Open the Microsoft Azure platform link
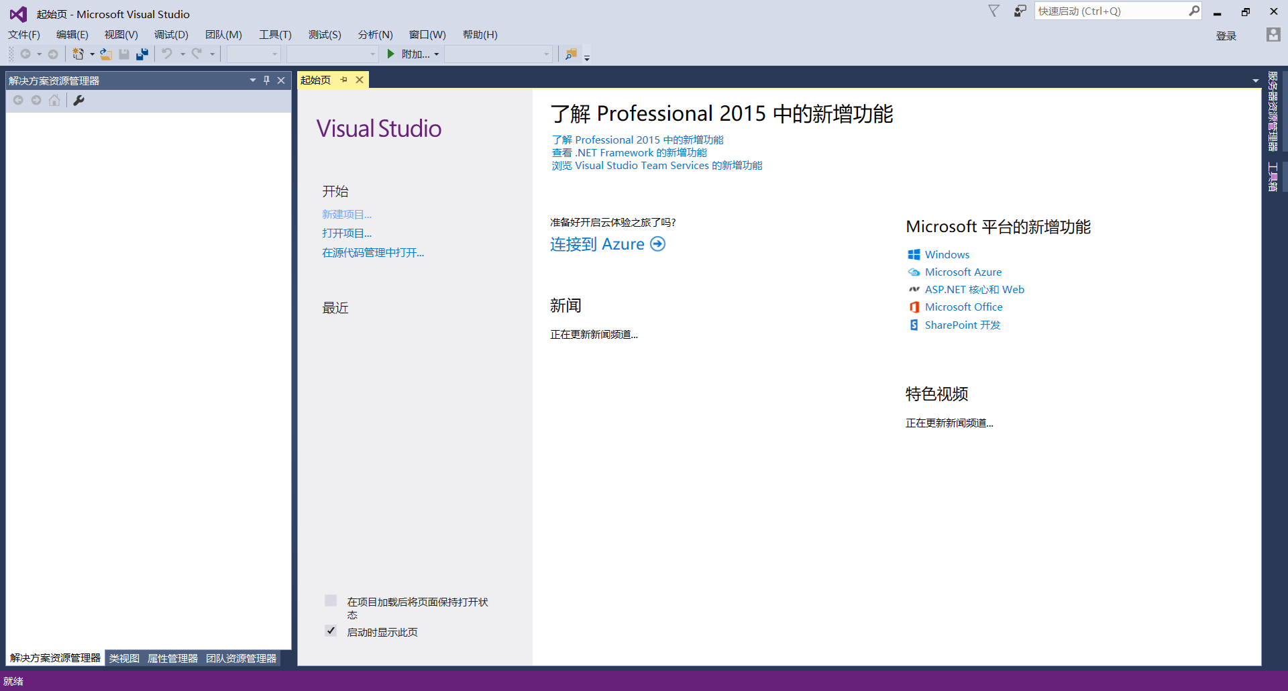The width and height of the screenshot is (1288, 691). click(963, 272)
